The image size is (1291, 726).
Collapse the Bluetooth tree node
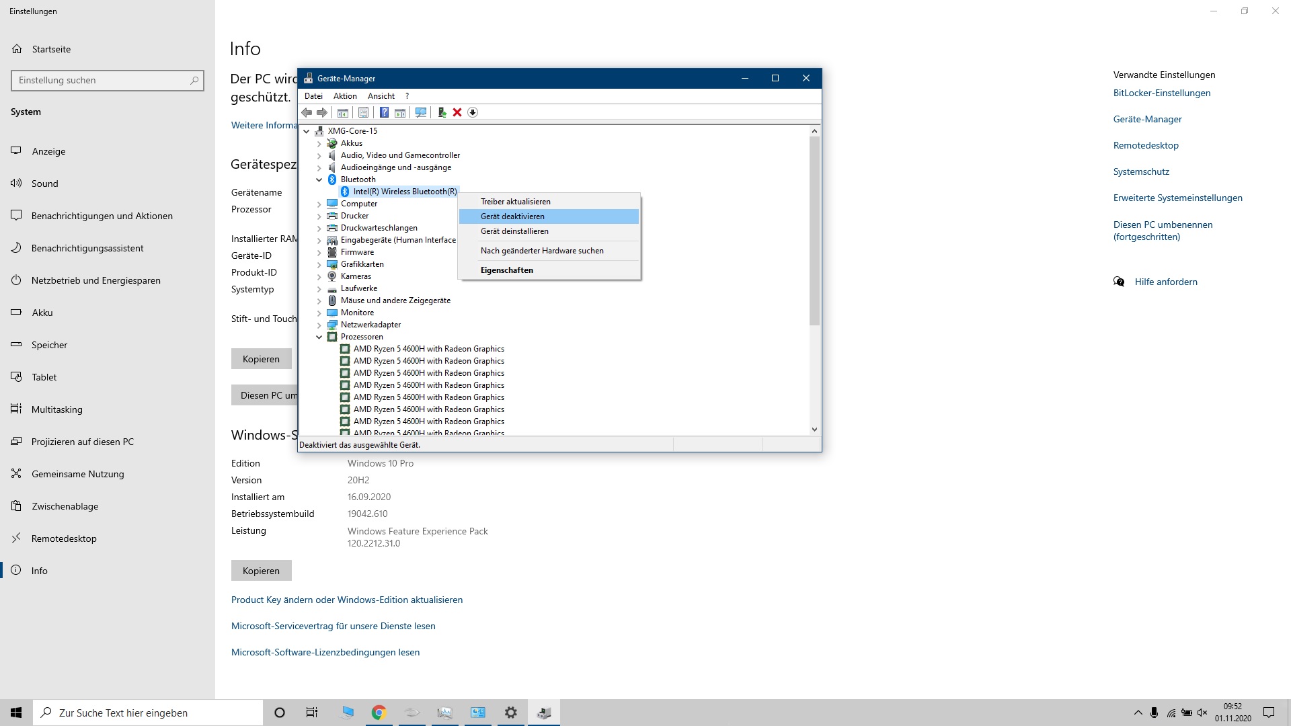[x=319, y=179]
